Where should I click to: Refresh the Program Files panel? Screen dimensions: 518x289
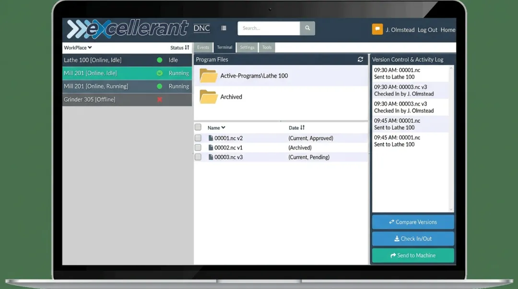[360, 59]
